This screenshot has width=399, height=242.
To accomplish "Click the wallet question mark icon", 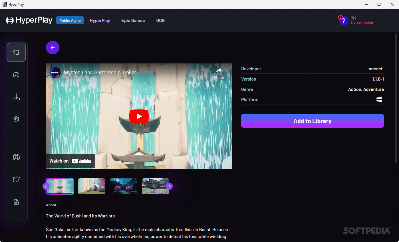I will coord(344,21).
